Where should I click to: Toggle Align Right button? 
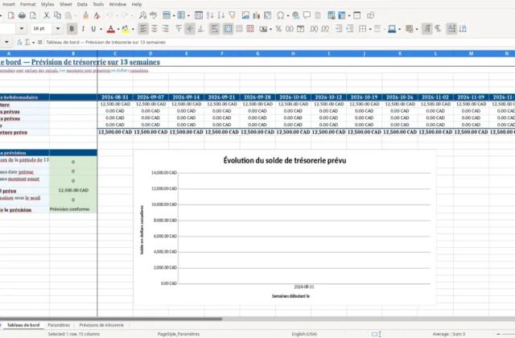click(165, 29)
